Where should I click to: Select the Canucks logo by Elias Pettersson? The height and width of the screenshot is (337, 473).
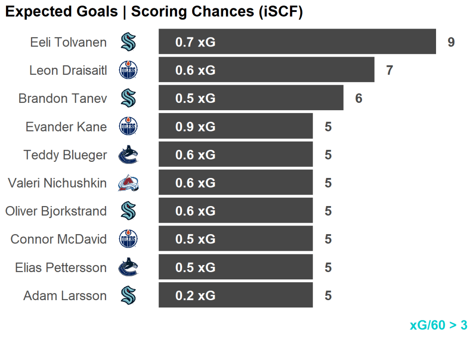[x=128, y=267]
